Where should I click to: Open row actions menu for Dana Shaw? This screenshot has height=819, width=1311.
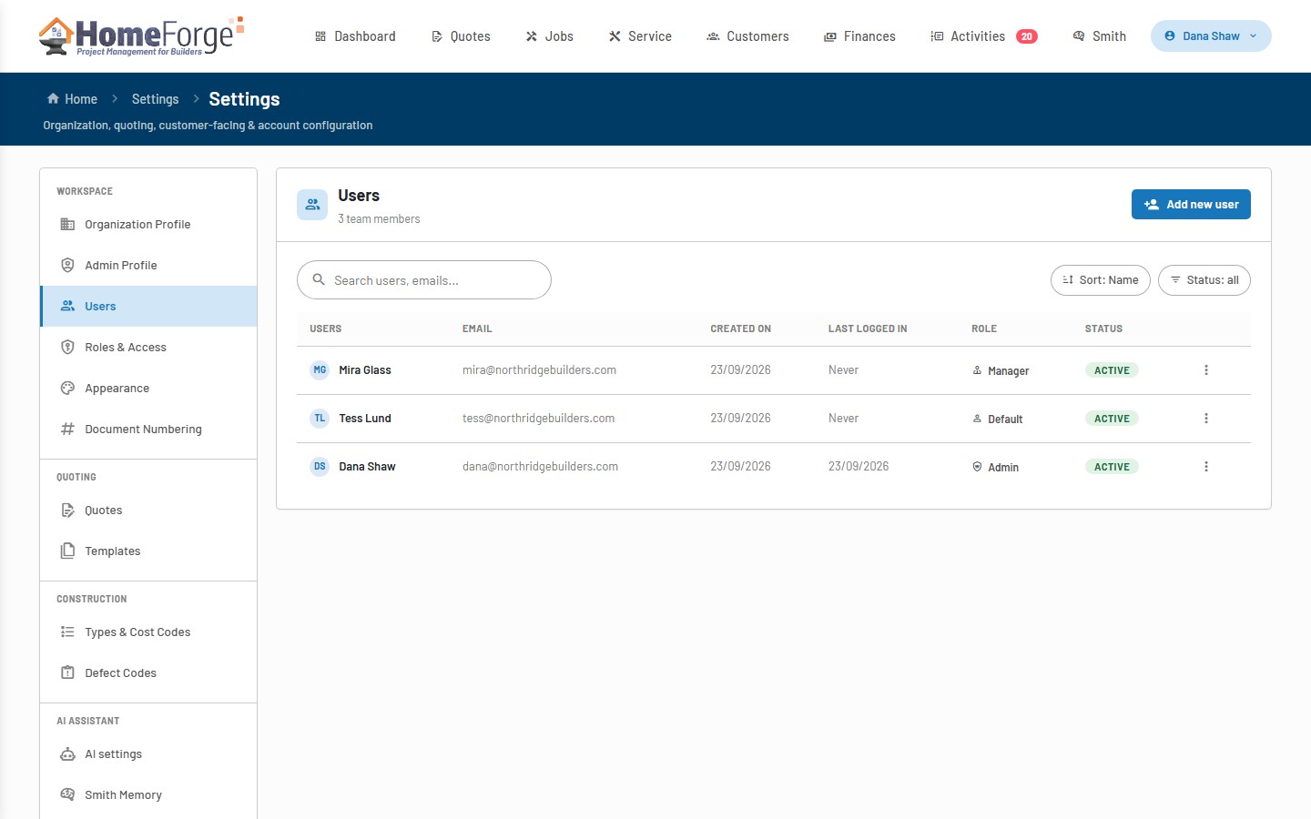click(1206, 467)
